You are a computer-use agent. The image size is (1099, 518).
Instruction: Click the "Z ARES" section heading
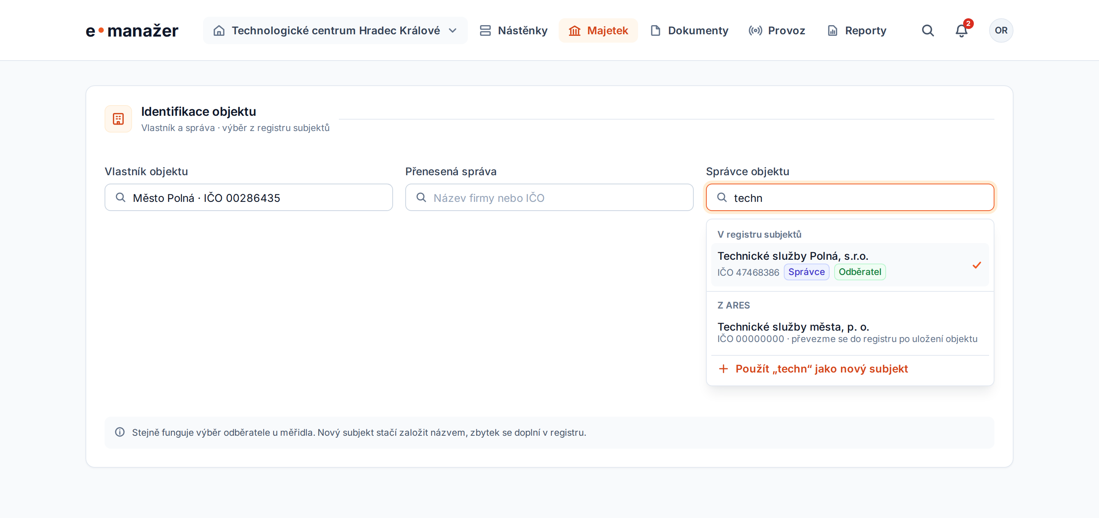734,305
